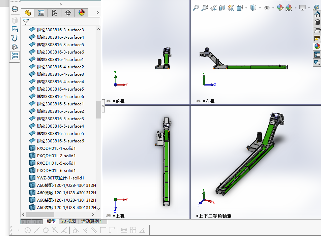Click the assembly component icon in left sidebar
321x236 pixels.
pyautogui.click(x=15, y=47)
